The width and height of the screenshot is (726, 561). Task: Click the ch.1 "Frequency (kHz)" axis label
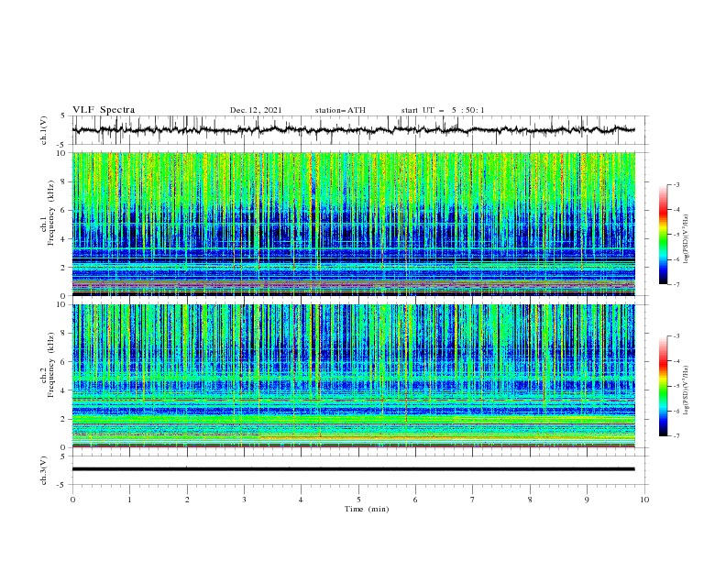[x=51, y=214]
